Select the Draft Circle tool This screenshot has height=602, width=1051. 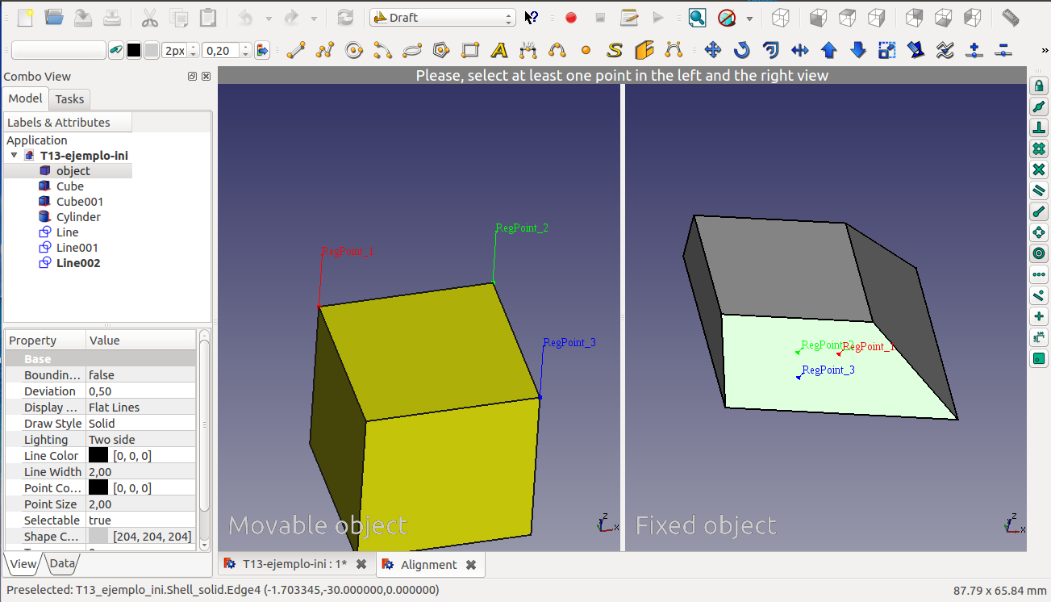(354, 51)
